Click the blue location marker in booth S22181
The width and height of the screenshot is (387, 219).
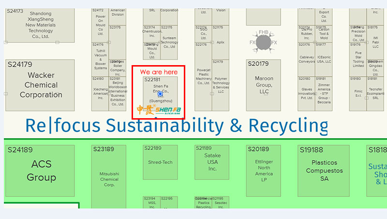click(x=160, y=94)
